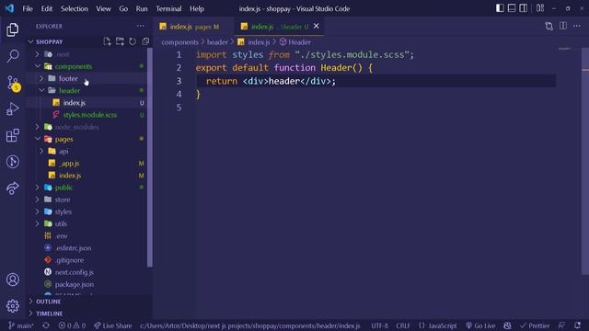Screen dimensions: 589x331
Task: Click the Copilot status bar icon
Action: point(507,325)
